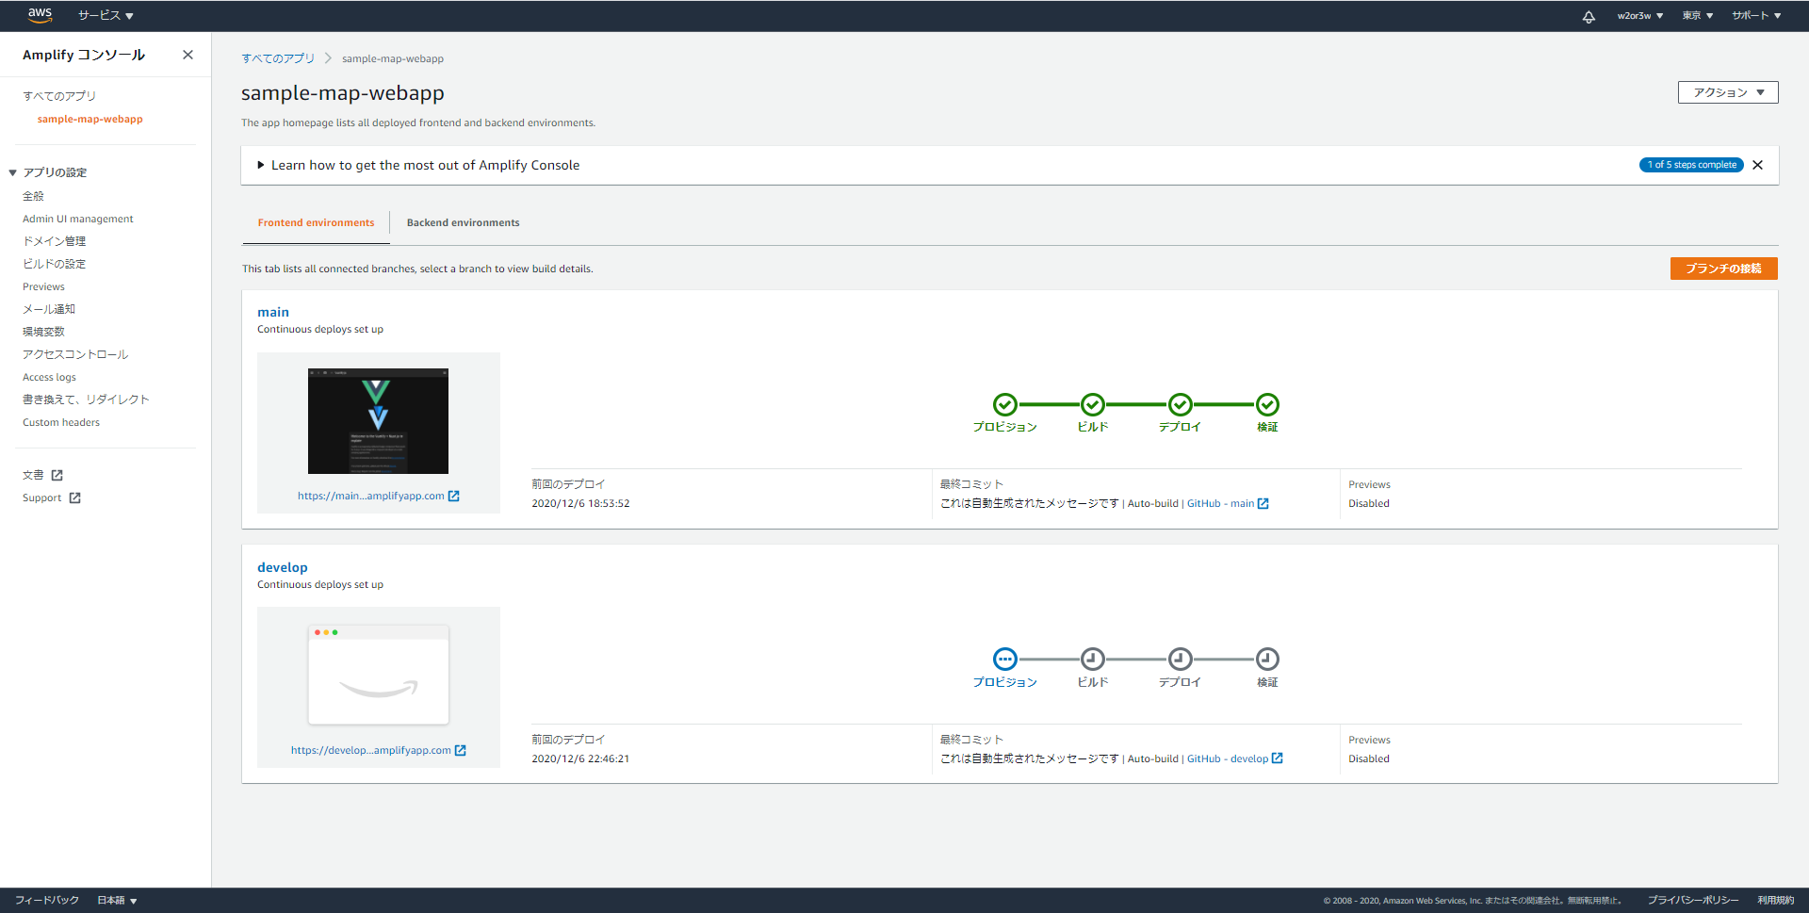1809x913 pixels.
Task: Open the プライバシーポリシー footer link
Action: [1693, 900]
